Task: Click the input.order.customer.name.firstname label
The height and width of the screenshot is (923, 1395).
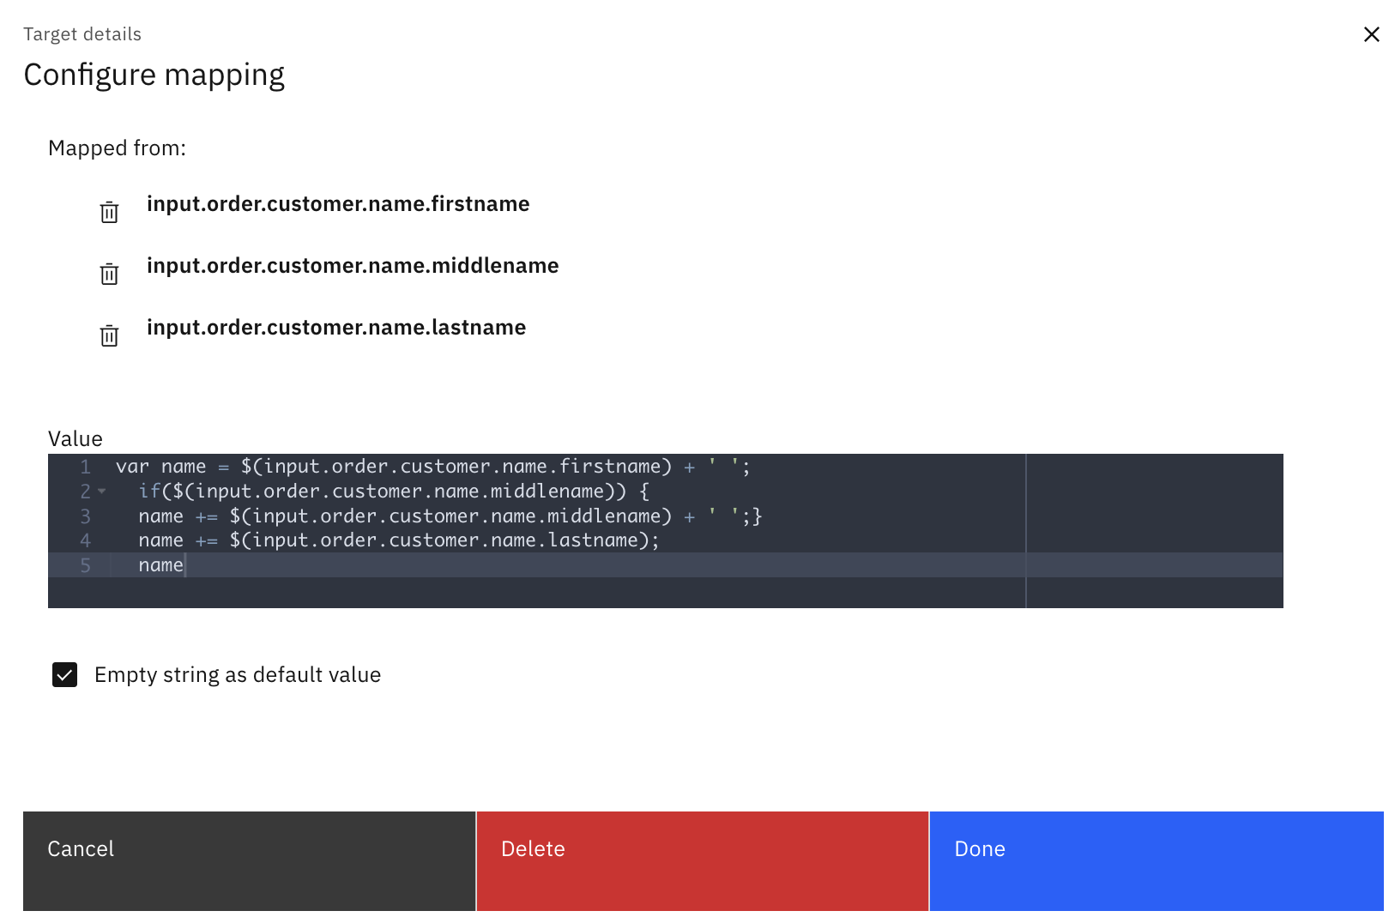Action: coord(338,204)
